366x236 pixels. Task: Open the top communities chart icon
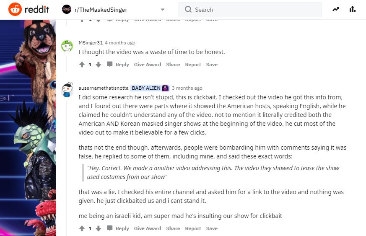click(x=353, y=9)
